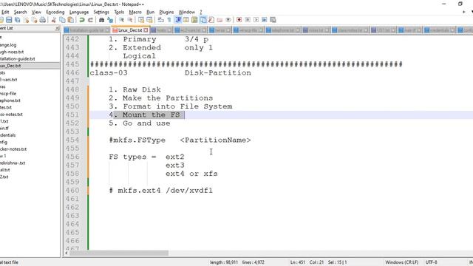This screenshot has width=473, height=266.
Task: Click the 'class-03' heading text
Action: (109, 73)
